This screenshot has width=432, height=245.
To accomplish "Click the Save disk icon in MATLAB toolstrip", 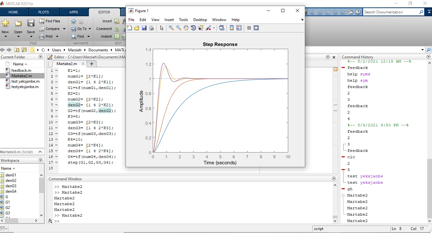I will [31, 23].
